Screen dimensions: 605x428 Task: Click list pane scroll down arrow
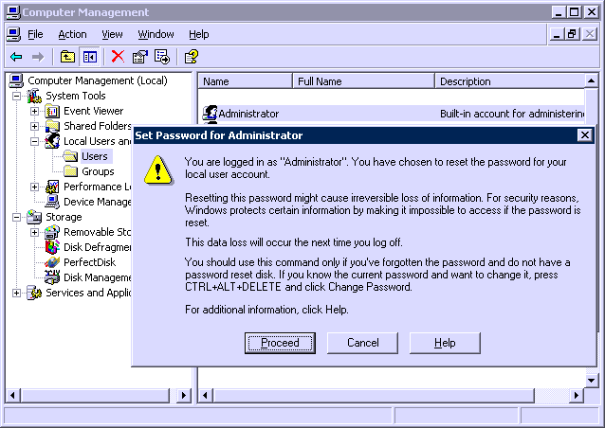point(592,381)
